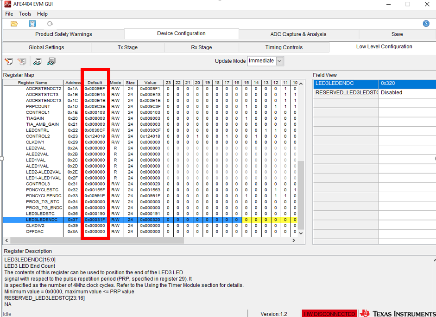Viewport: 436px width, 317px height.
Task: Click the Address column header
Action: coord(72,83)
